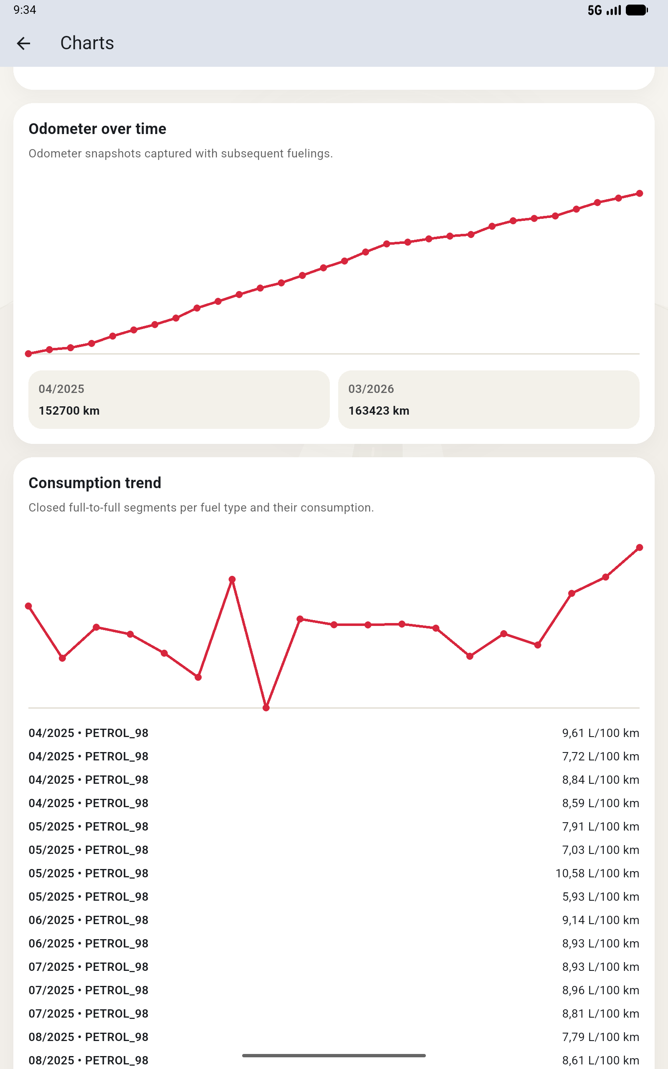Tap the cellular signal strength icon
Screen dimensions: 668x1069
coord(614,10)
